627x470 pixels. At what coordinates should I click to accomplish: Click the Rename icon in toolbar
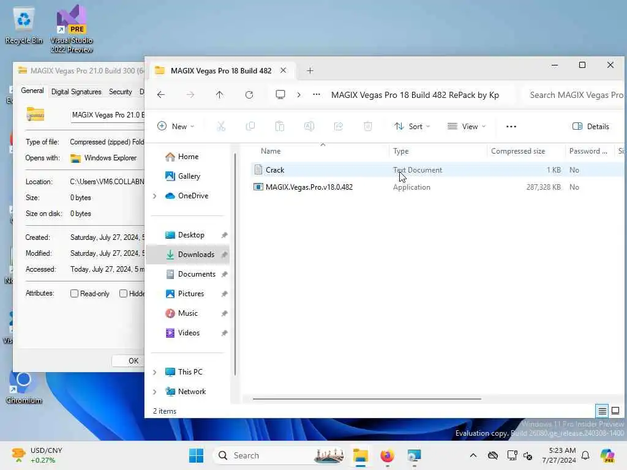point(309,126)
